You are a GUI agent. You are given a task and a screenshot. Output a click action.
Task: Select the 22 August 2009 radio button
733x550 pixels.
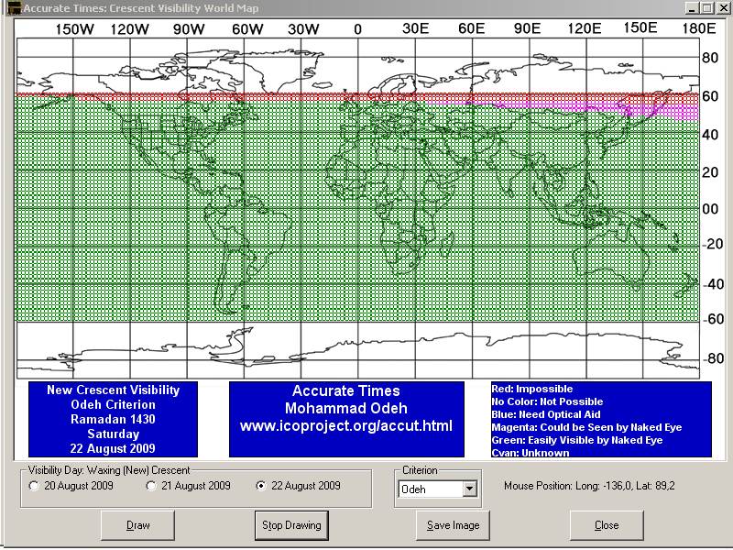pos(263,486)
